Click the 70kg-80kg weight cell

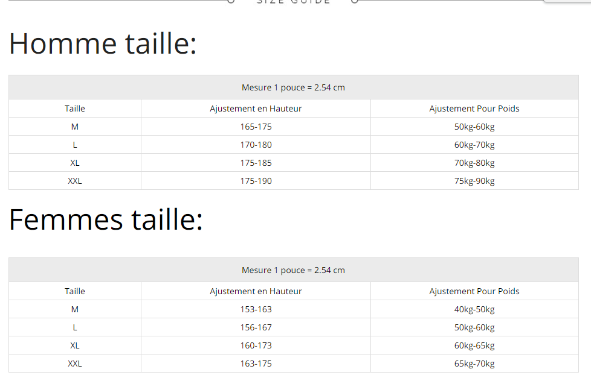point(474,163)
